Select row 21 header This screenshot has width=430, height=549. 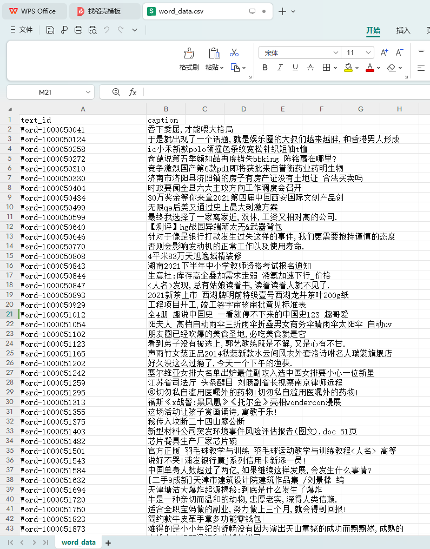9,314
